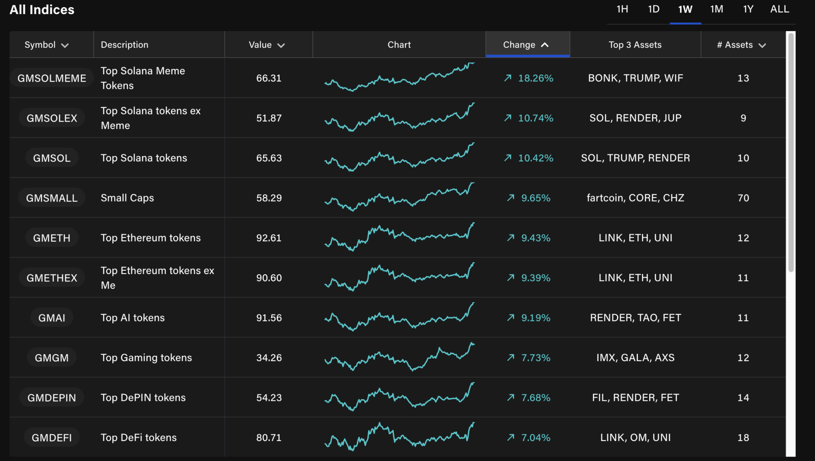This screenshot has height=461, width=815.
Task: Sort by Value using its chevron
Action: coord(281,45)
